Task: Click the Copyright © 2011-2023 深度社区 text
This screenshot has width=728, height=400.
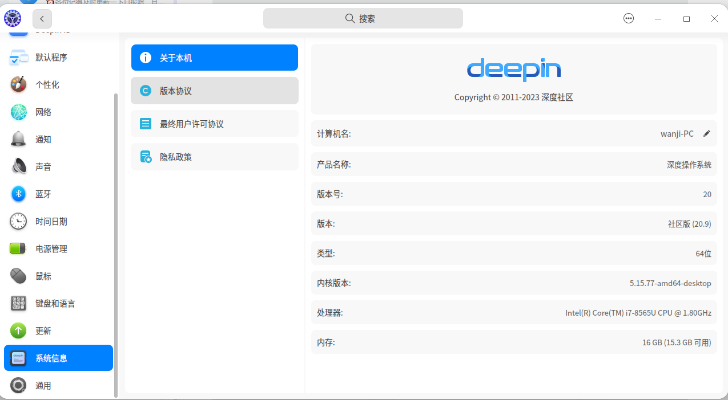Action: click(x=514, y=97)
